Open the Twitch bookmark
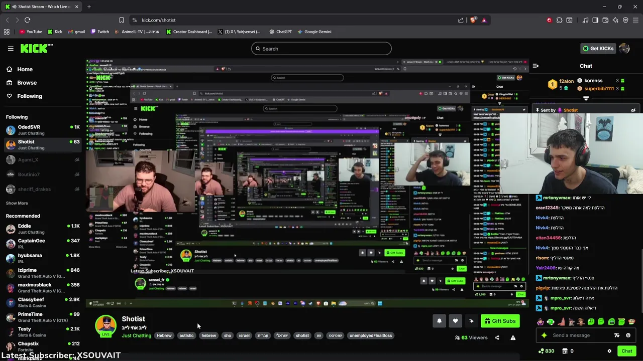This screenshot has width=643, height=361. click(99, 32)
